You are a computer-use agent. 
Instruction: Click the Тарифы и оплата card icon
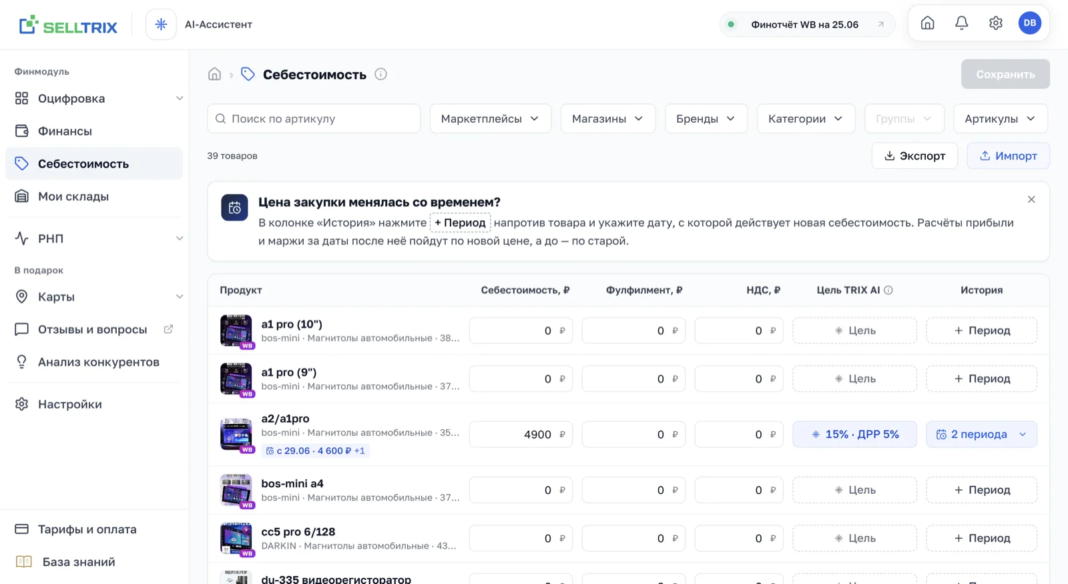coord(21,529)
